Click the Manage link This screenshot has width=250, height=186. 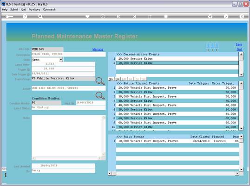(98, 50)
